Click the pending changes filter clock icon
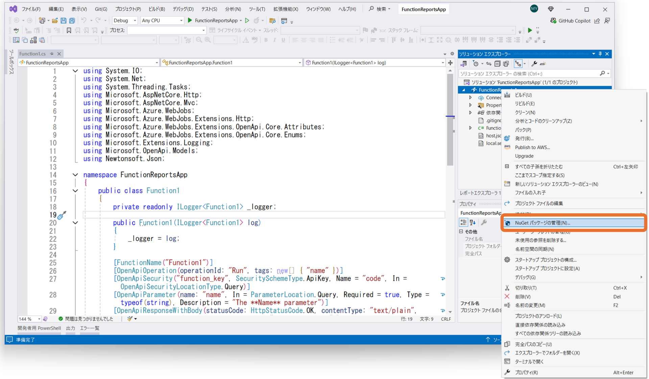The image size is (649, 379). pyautogui.click(x=476, y=63)
